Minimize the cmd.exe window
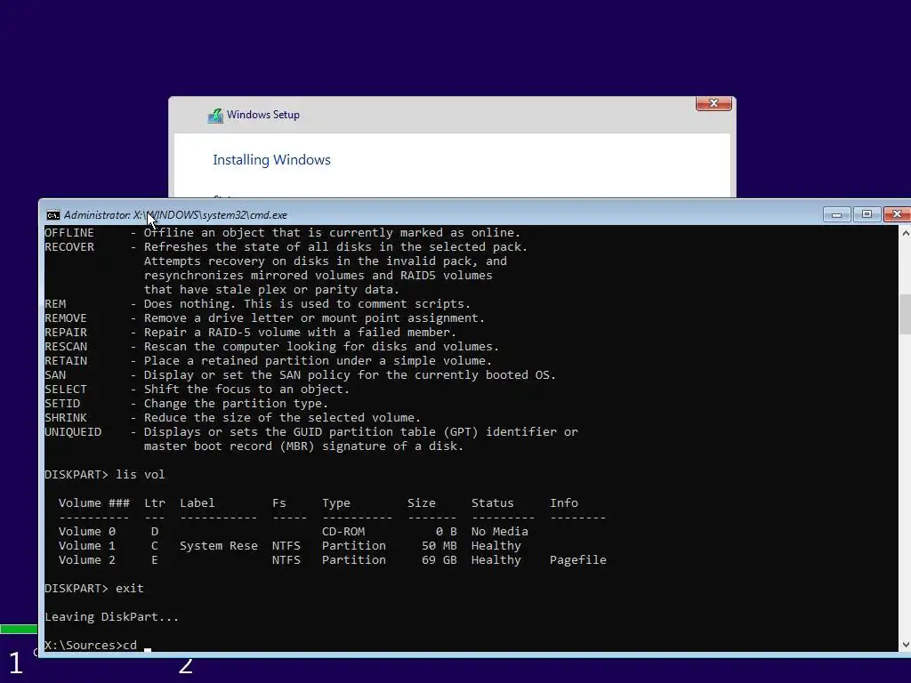 point(836,215)
